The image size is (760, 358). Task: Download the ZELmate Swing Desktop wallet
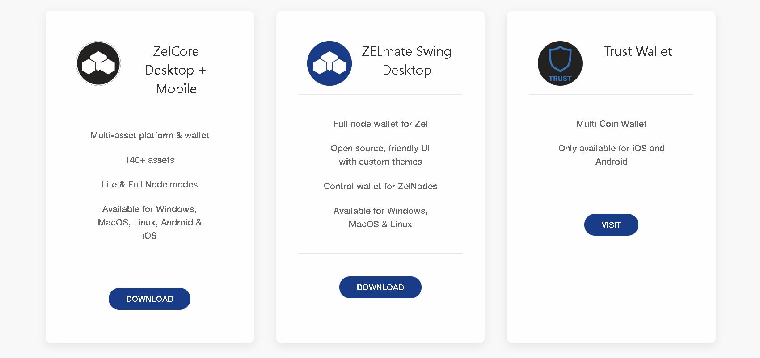[x=380, y=287]
